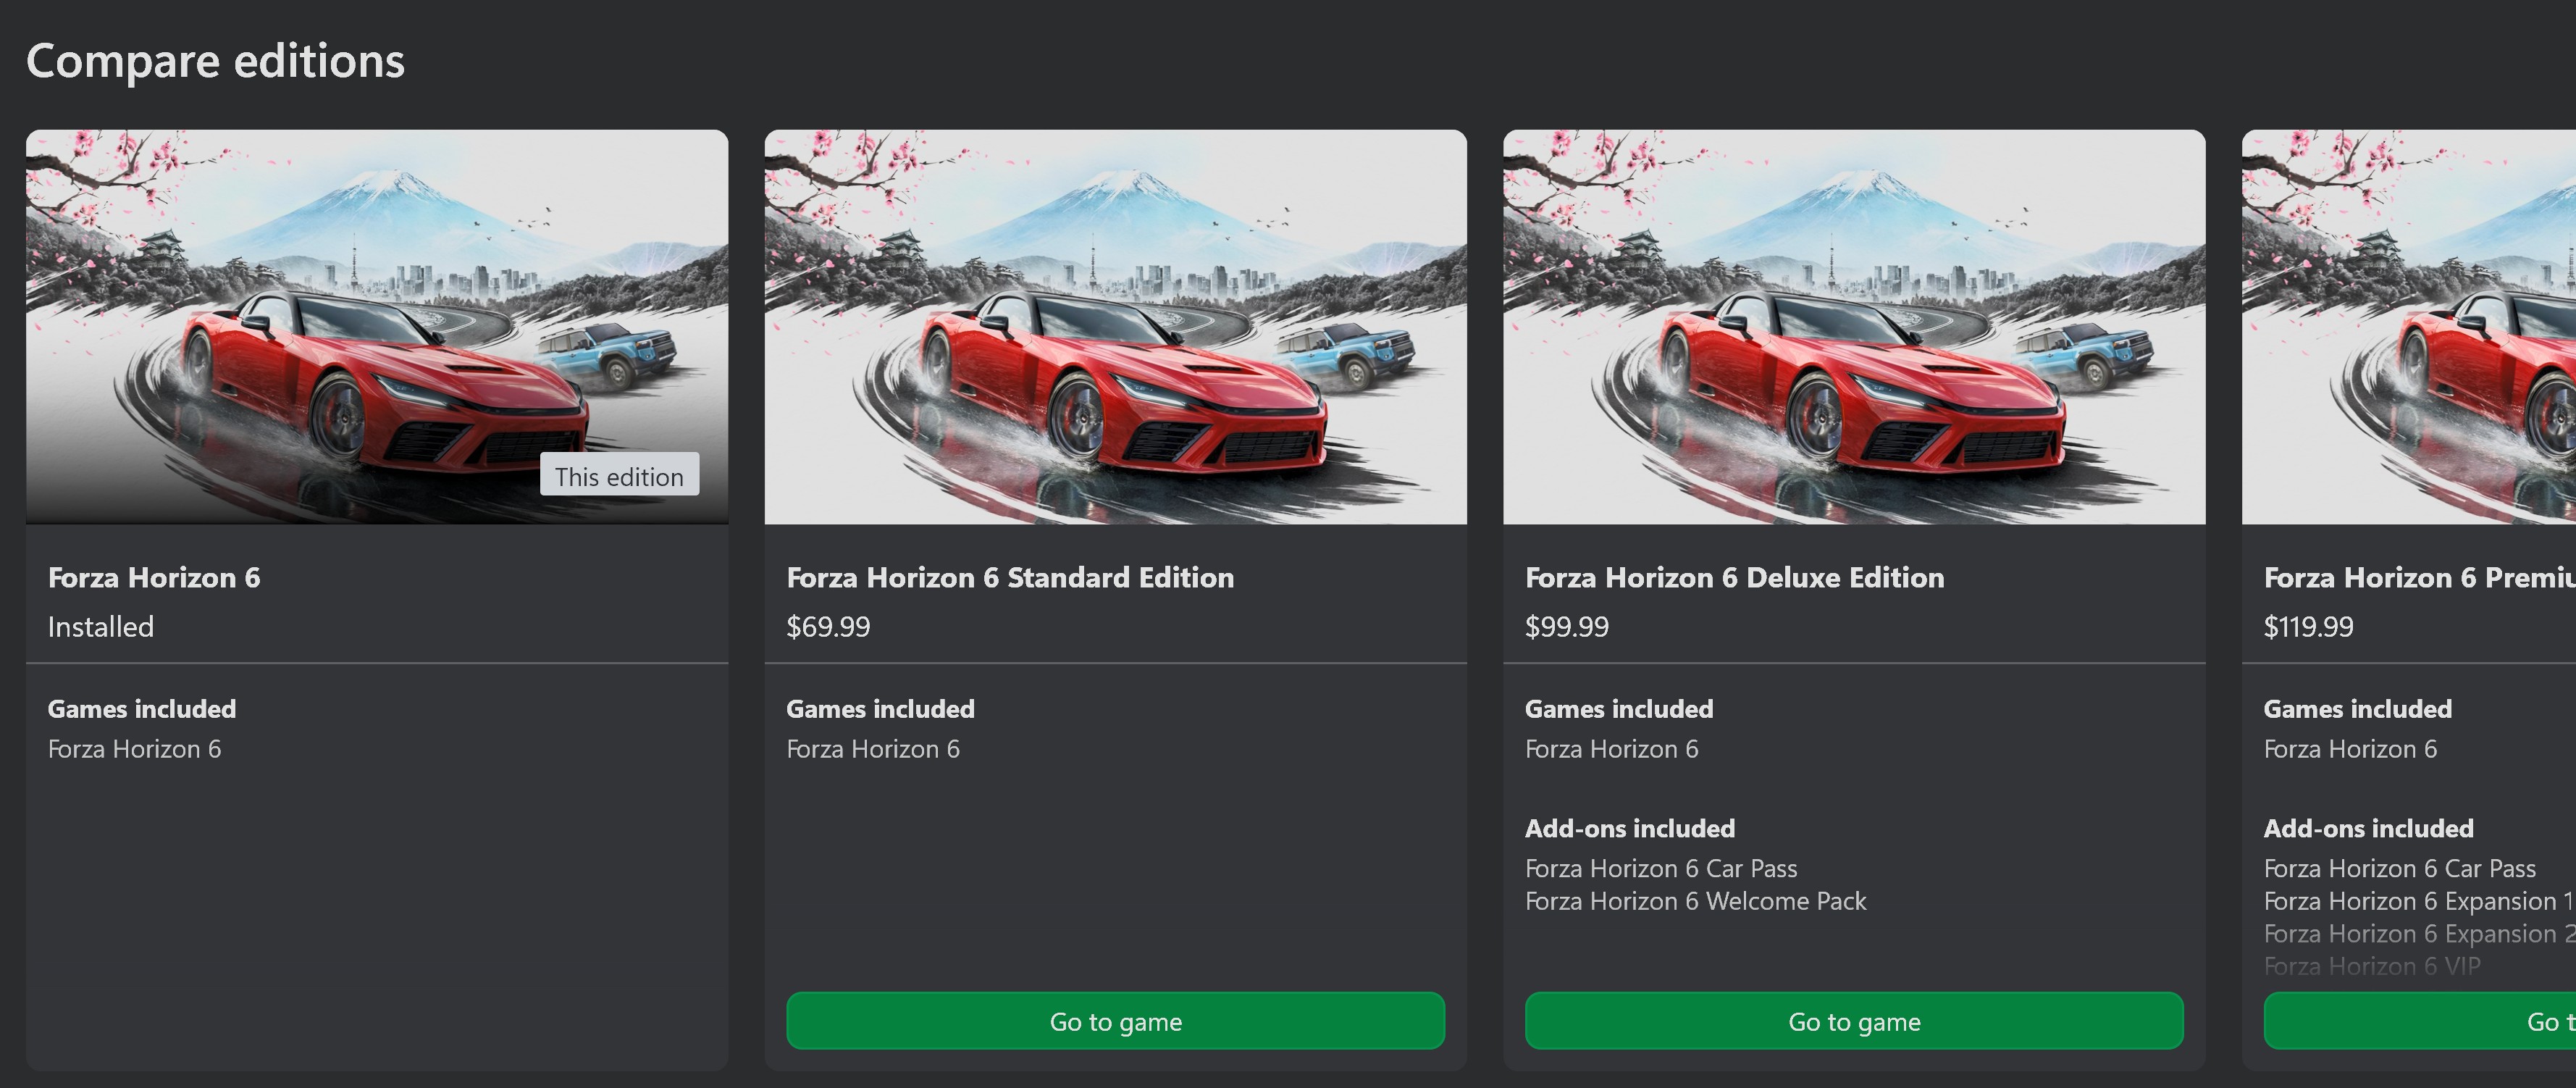2576x1088 pixels.
Task: Open the Standard Edition cover image
Action: (x=1115, y=327)
